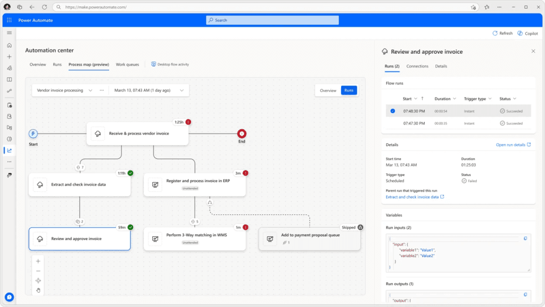Image resolution: width=545 pixels, height=307 pixels.
Task: Open the Work queues tab
Action: pyautogui.click(x=127, y=64)
